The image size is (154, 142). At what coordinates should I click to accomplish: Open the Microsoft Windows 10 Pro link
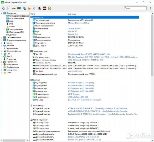(79, 23)
